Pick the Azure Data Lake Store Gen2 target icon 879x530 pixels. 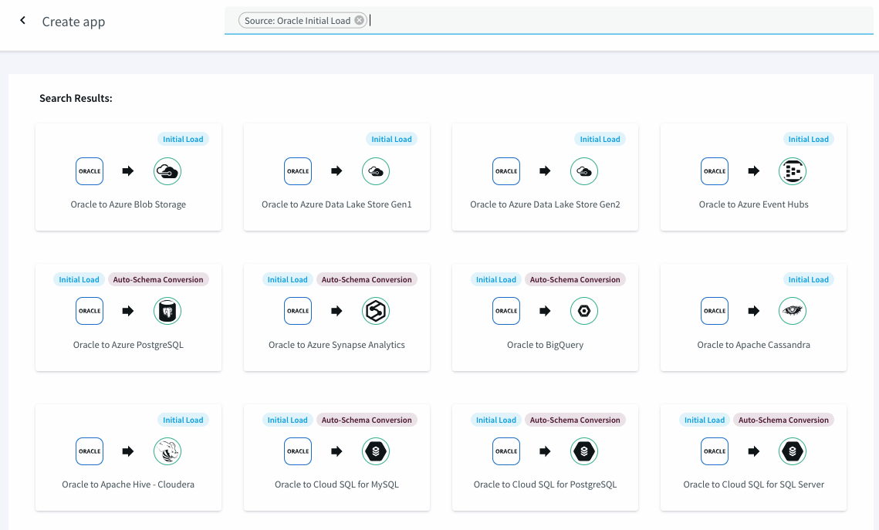click(584, 170)
